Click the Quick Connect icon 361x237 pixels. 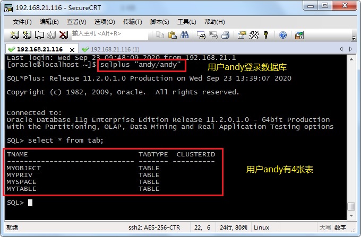(27, 35)
